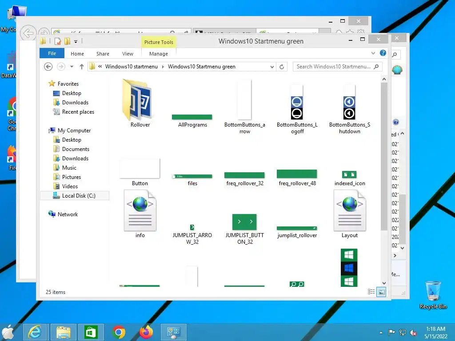Screen dimensions: 455x341
Task: Open Recent places
Action: 74,111
